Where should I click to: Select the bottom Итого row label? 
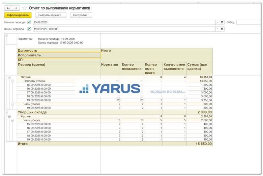pyautogui.click(x=23, y=144)
